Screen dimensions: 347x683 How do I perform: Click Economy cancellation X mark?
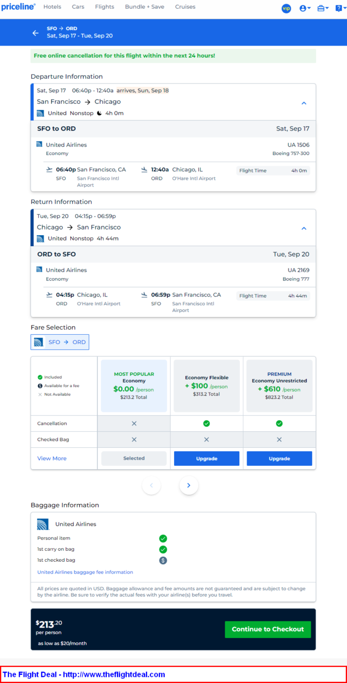point(134,423)
